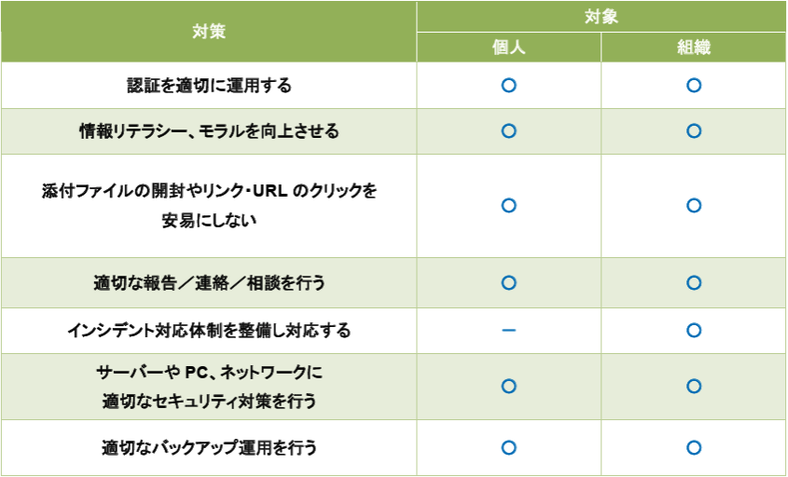
Task: Select the 組織 circle for バックアップ運用 row
Action: pyautogui.click(x=694, y=448)
